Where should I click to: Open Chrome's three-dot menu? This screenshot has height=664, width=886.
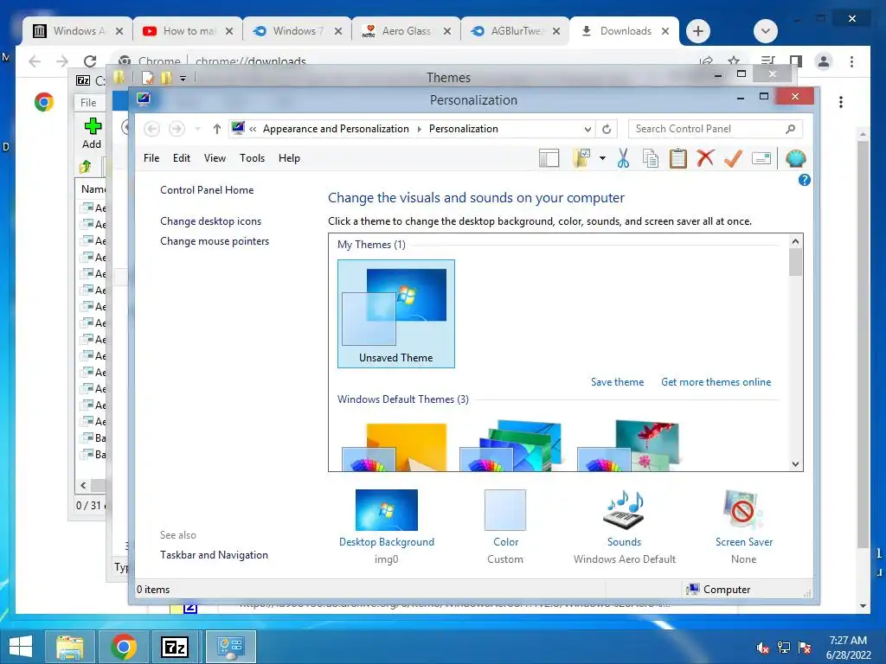click(x=851, y=61)
